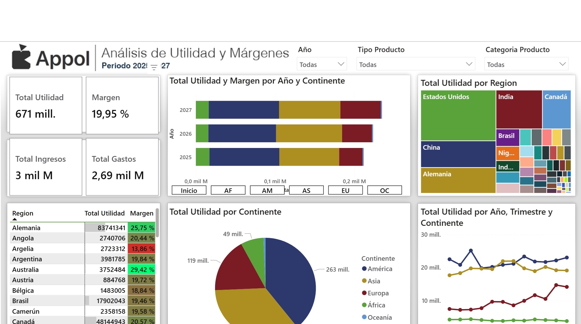Click the filter icon beside Periodo text

point(154,68)
